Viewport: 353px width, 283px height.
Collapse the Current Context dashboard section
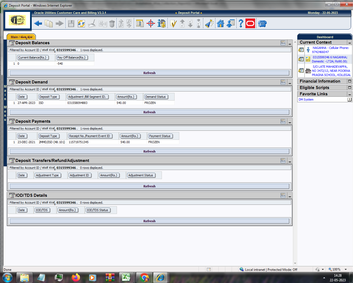[350, 43]
